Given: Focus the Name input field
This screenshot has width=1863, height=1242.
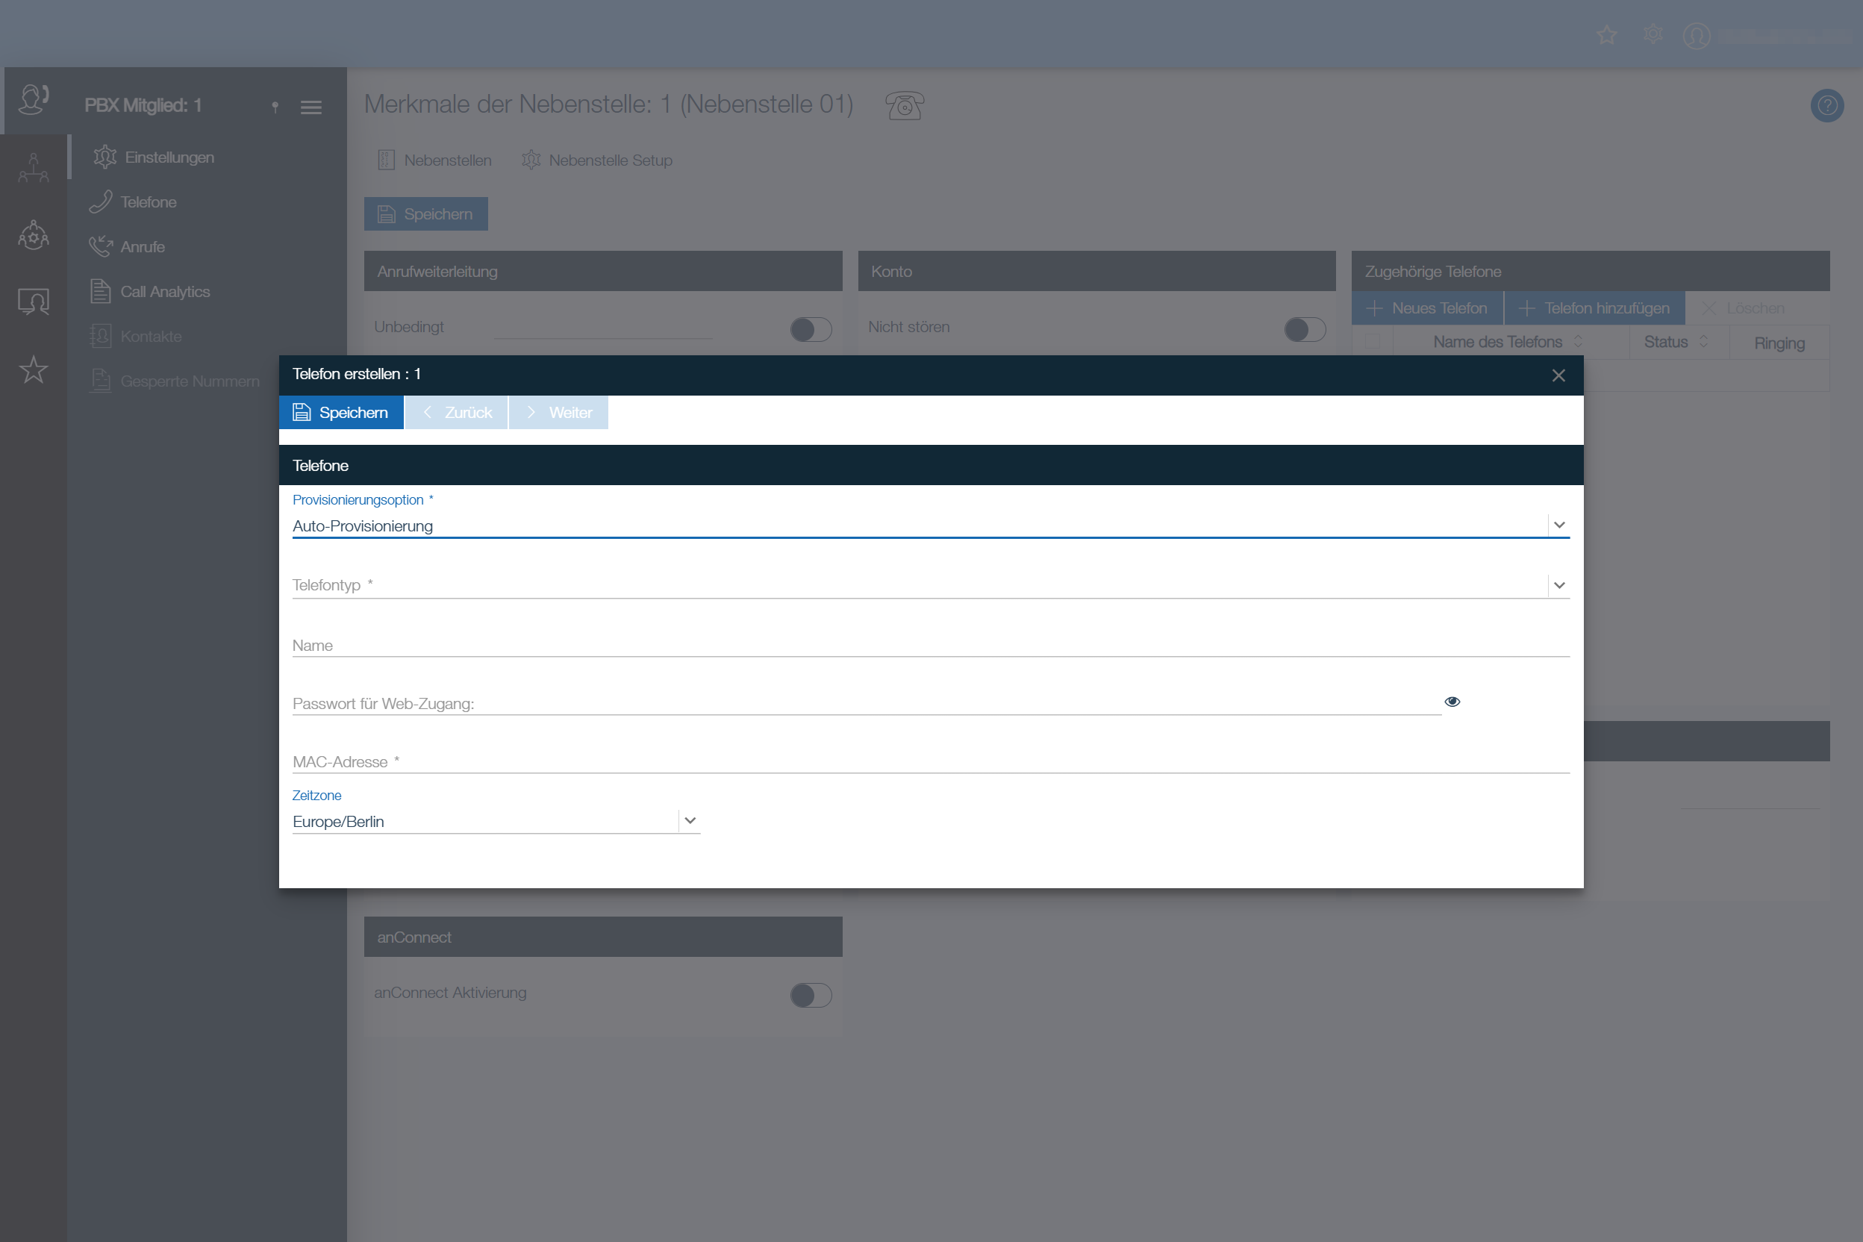Looking at the screenshot, I should point(931,646).
